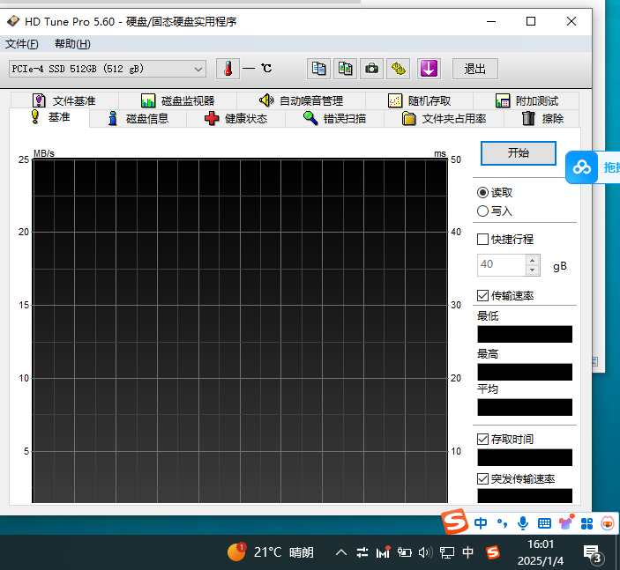Select the 基准 benchmark tab

49,117
